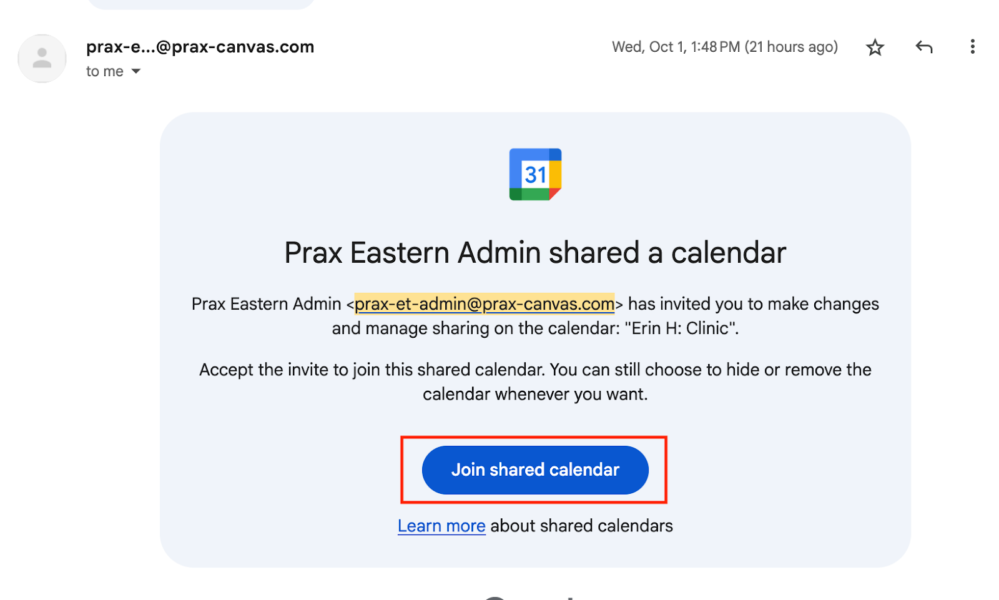Expand recipient details arrow next to 'to me'
The height and width of the screenshot is (600, 999).
click(x=136, y=72)
